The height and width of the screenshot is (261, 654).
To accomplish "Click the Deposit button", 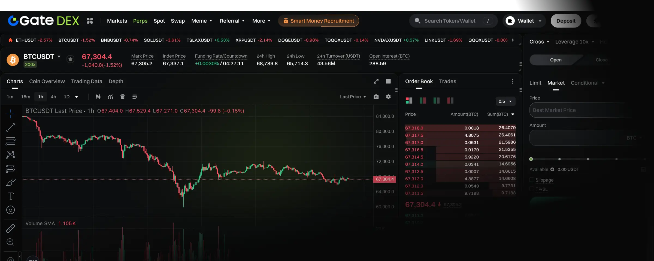I will (566, 21).
